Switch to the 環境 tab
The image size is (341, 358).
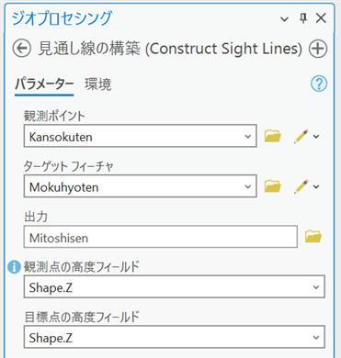click(98, 84)
